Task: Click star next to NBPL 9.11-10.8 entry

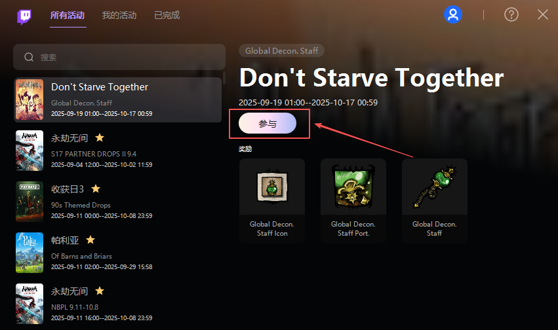Action: click(x=100, y=291)
